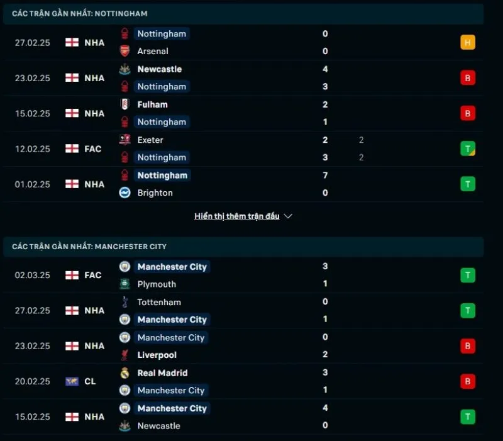Click the Exeter club crest icon

(125, 140)
